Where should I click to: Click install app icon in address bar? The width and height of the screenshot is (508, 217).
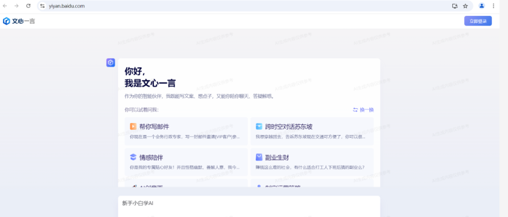pos(455,6)
